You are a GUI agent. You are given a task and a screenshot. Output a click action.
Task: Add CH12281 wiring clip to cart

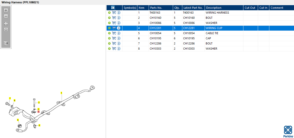pyautogui.click(x=114, y=28)
